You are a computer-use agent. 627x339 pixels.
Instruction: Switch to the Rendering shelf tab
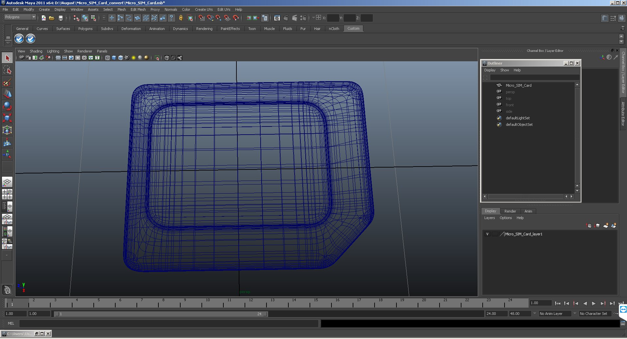(204, 29)
